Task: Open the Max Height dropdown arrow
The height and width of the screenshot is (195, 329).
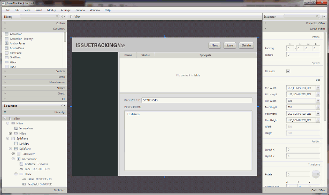Action: pyautogui.click(x=318, y=120)
